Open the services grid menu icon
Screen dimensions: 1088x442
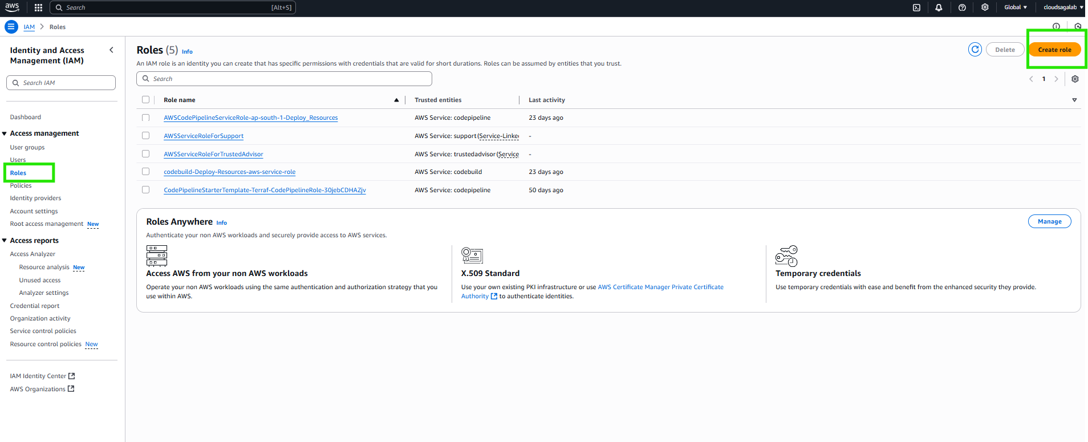point(38,7)
